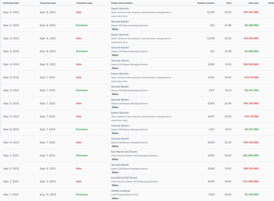Click Purchase label in the 262,800 SEK row
274x201 pixels.
click(82, 156)
